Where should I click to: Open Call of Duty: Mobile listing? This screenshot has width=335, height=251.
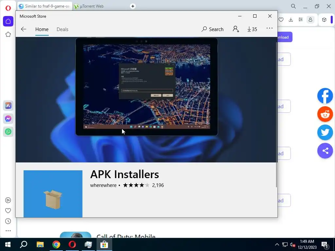126,236
